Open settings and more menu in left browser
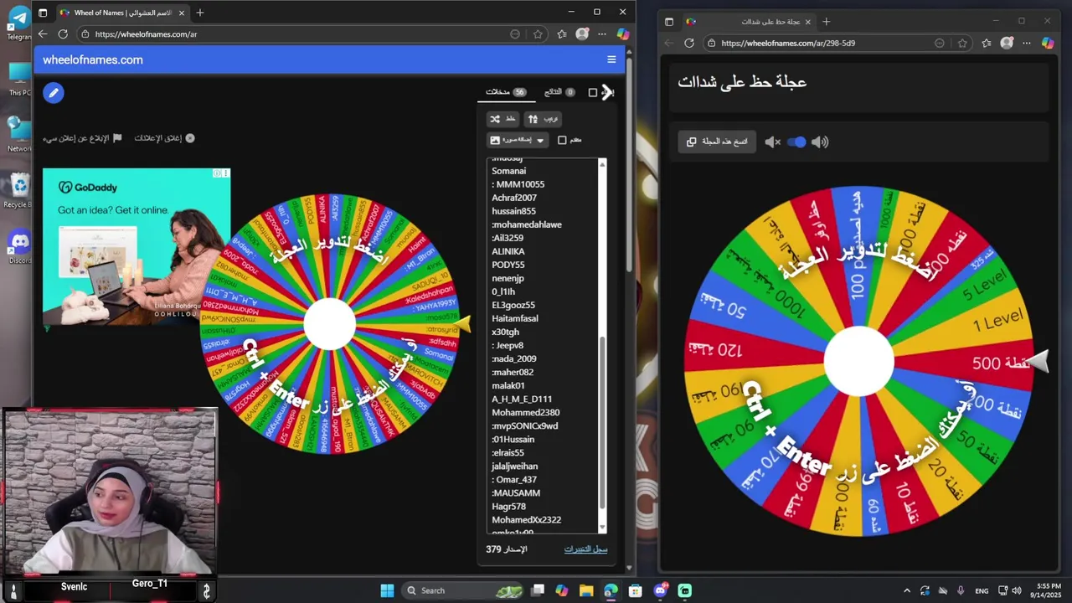Image resolution: width=1072 pixels, height=603 pixels. coord(601,34)
